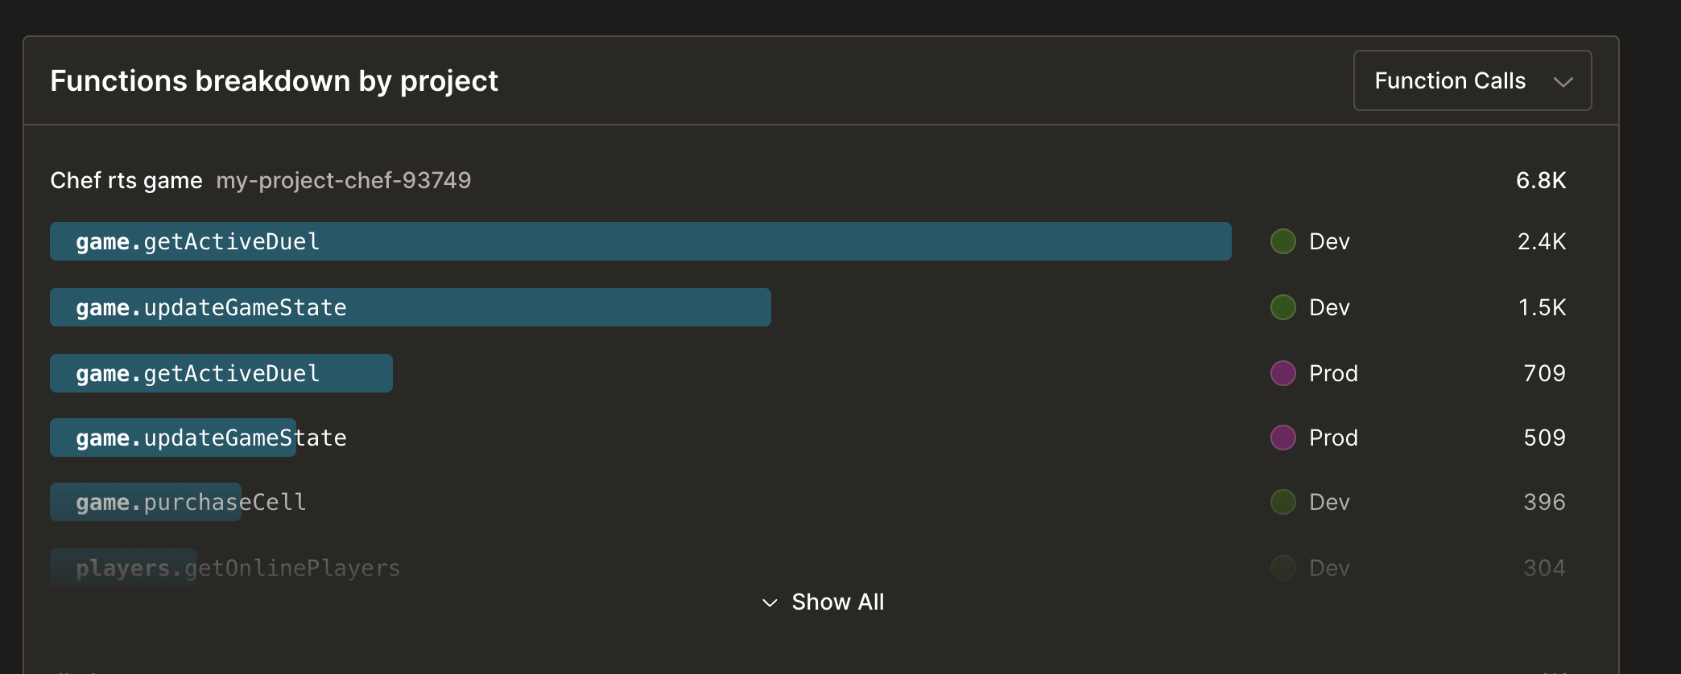Select the game.updateGameState Dev bar
The width and height of the screenshot is (1681, 674).
click(x=411, y=307)
